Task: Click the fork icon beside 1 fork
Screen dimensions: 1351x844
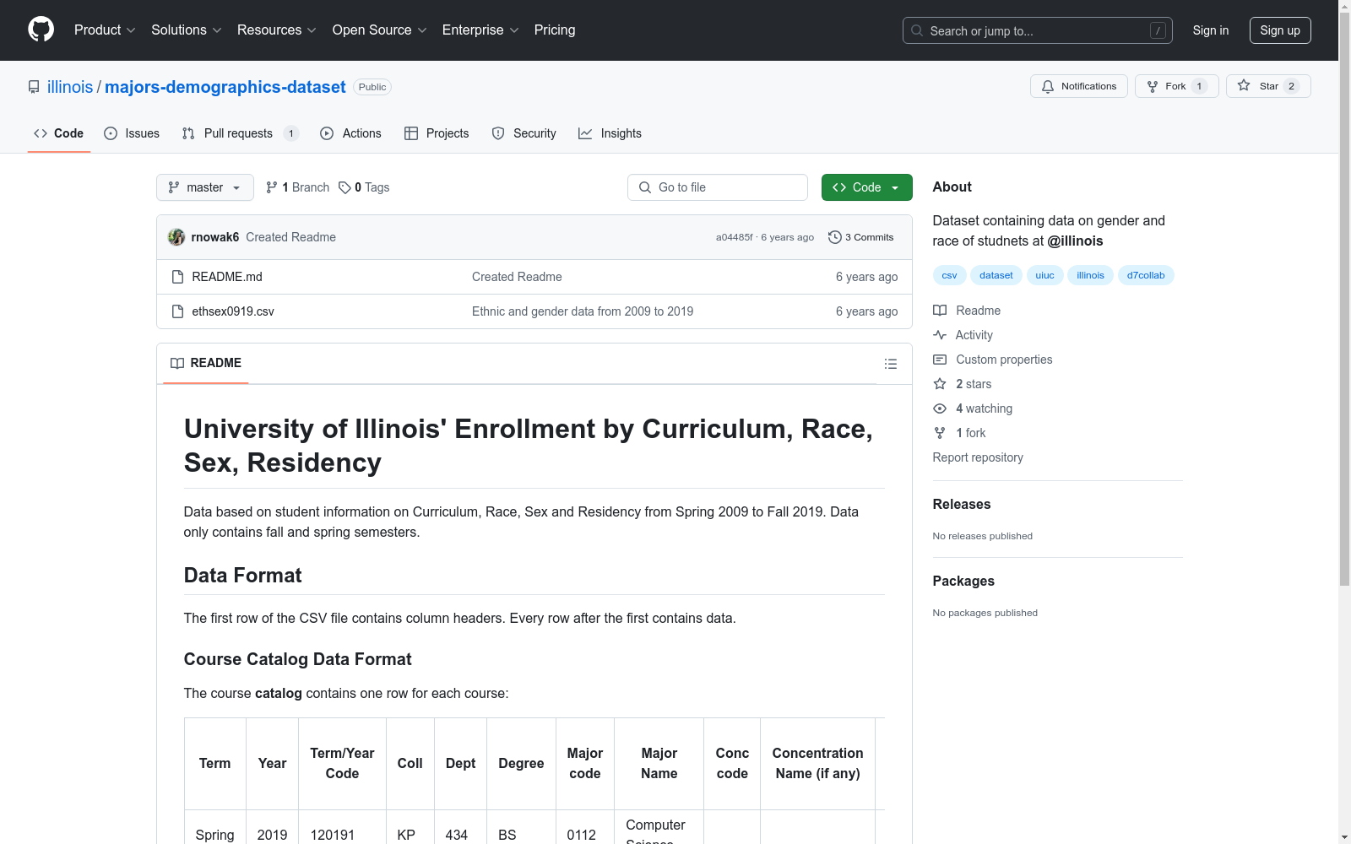Action: [940, 433]
